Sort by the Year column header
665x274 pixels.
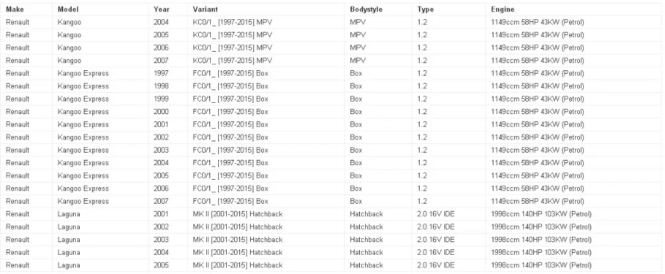pos(161,10)
